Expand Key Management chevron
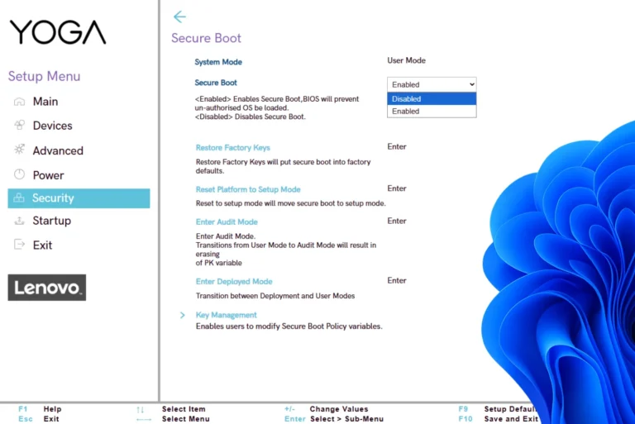The image size is (635, 424). pos(182,315)
